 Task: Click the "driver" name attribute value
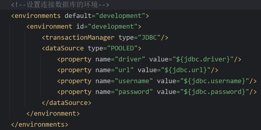pyautogui.click(x=130, y=59)
